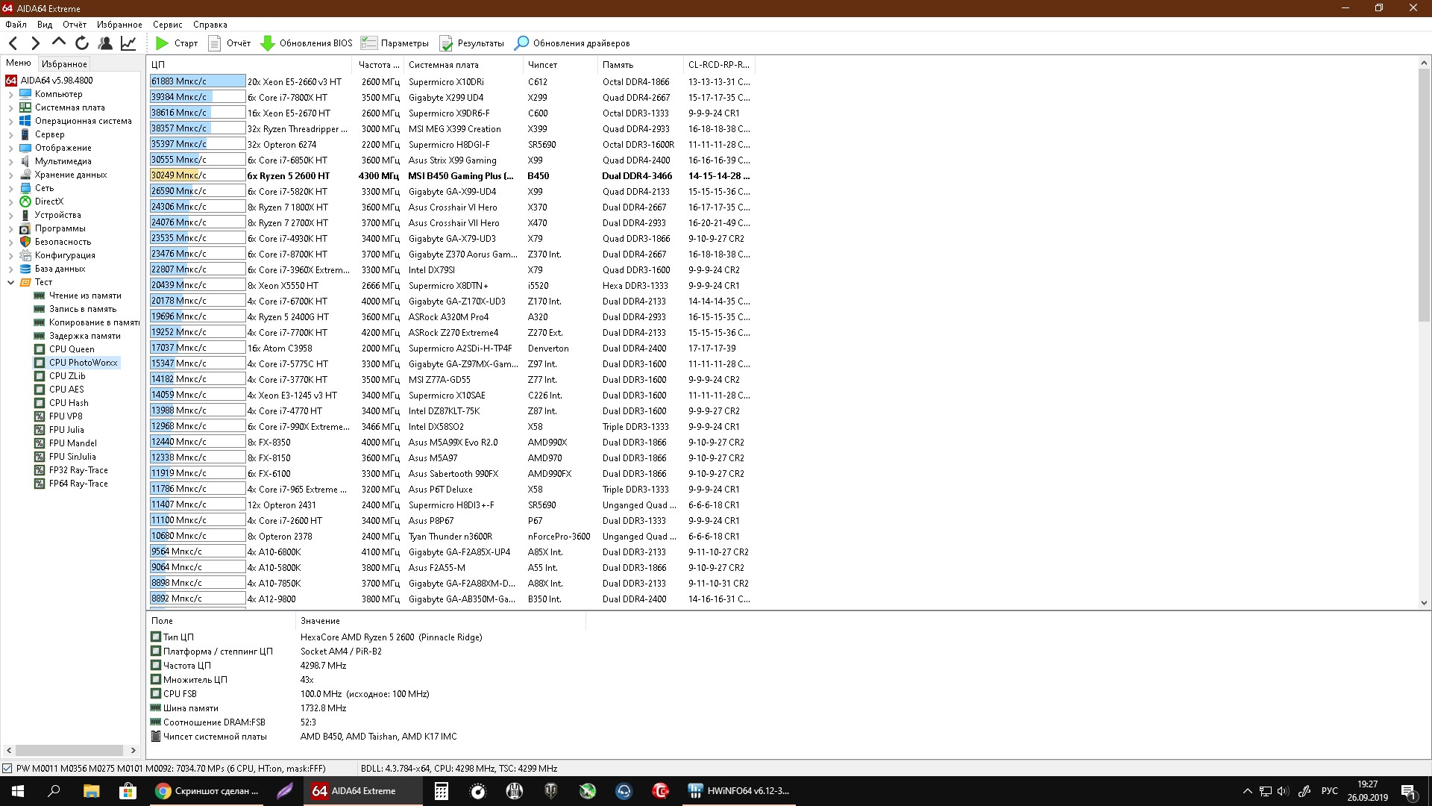Click the BIOS updates green arrow icon

pyautogui.click(x=267, y=43)
